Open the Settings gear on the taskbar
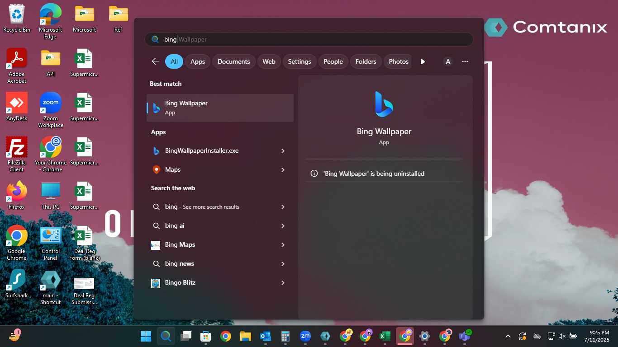Image resolution: width=618 pixels, height=347 pixels. [x=425, y=336]
